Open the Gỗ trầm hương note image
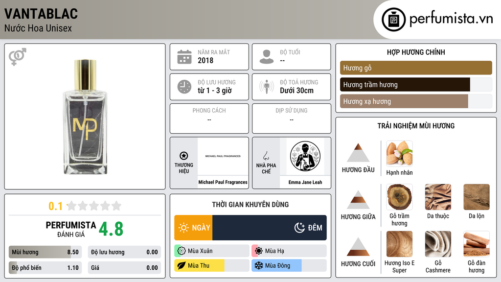Image resolution: width=501 pixels, height=282 pixels. [399, 197]
